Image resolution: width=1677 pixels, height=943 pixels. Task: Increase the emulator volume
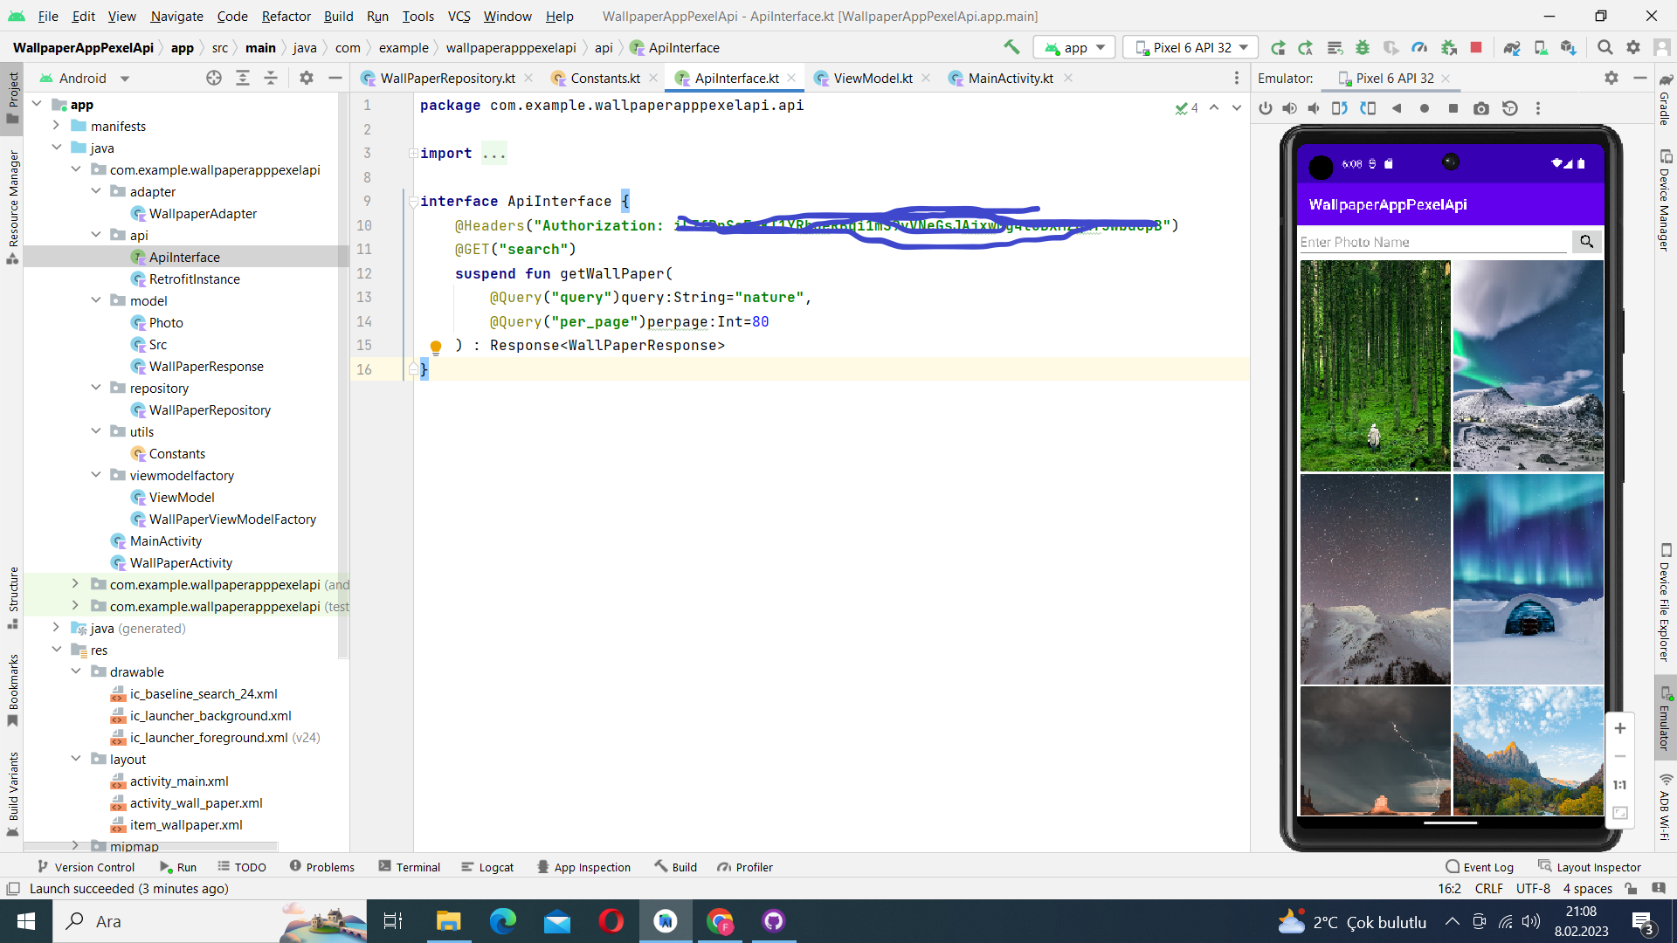pyautogui.click(x=1290, y=108)
